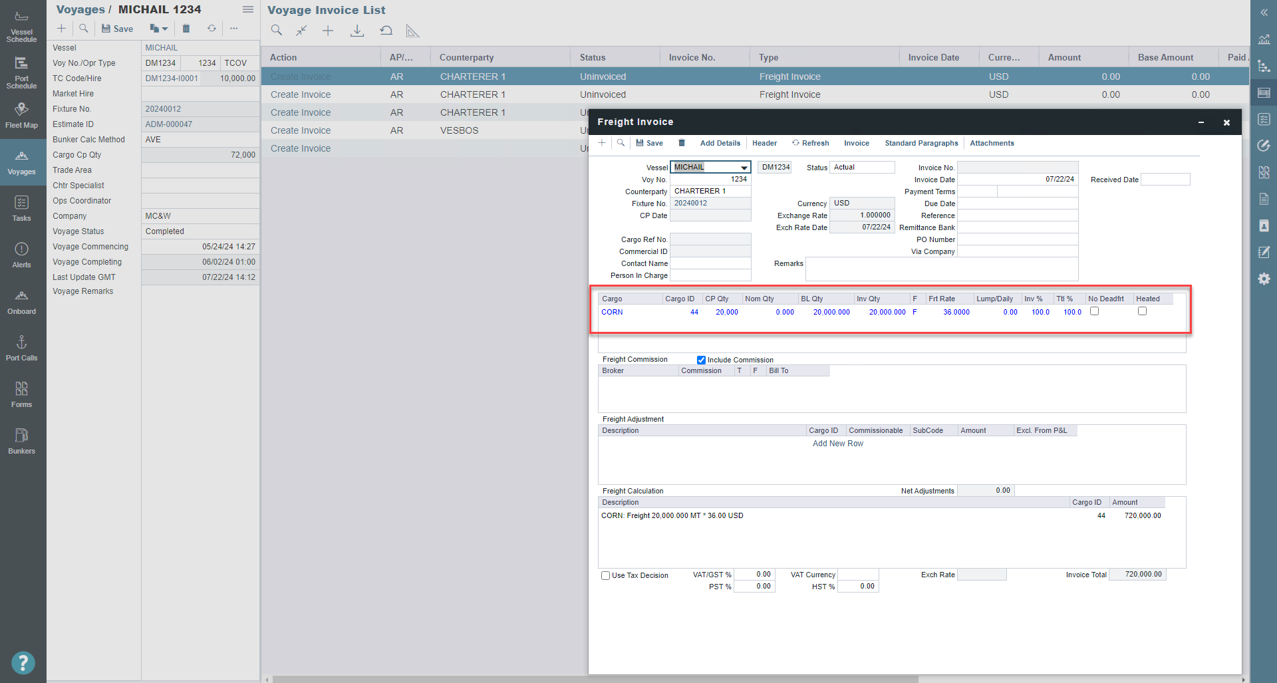This screenshot has height=683, width=1277.
Task: Click the help question mark icon
Action: pos(23,662)
